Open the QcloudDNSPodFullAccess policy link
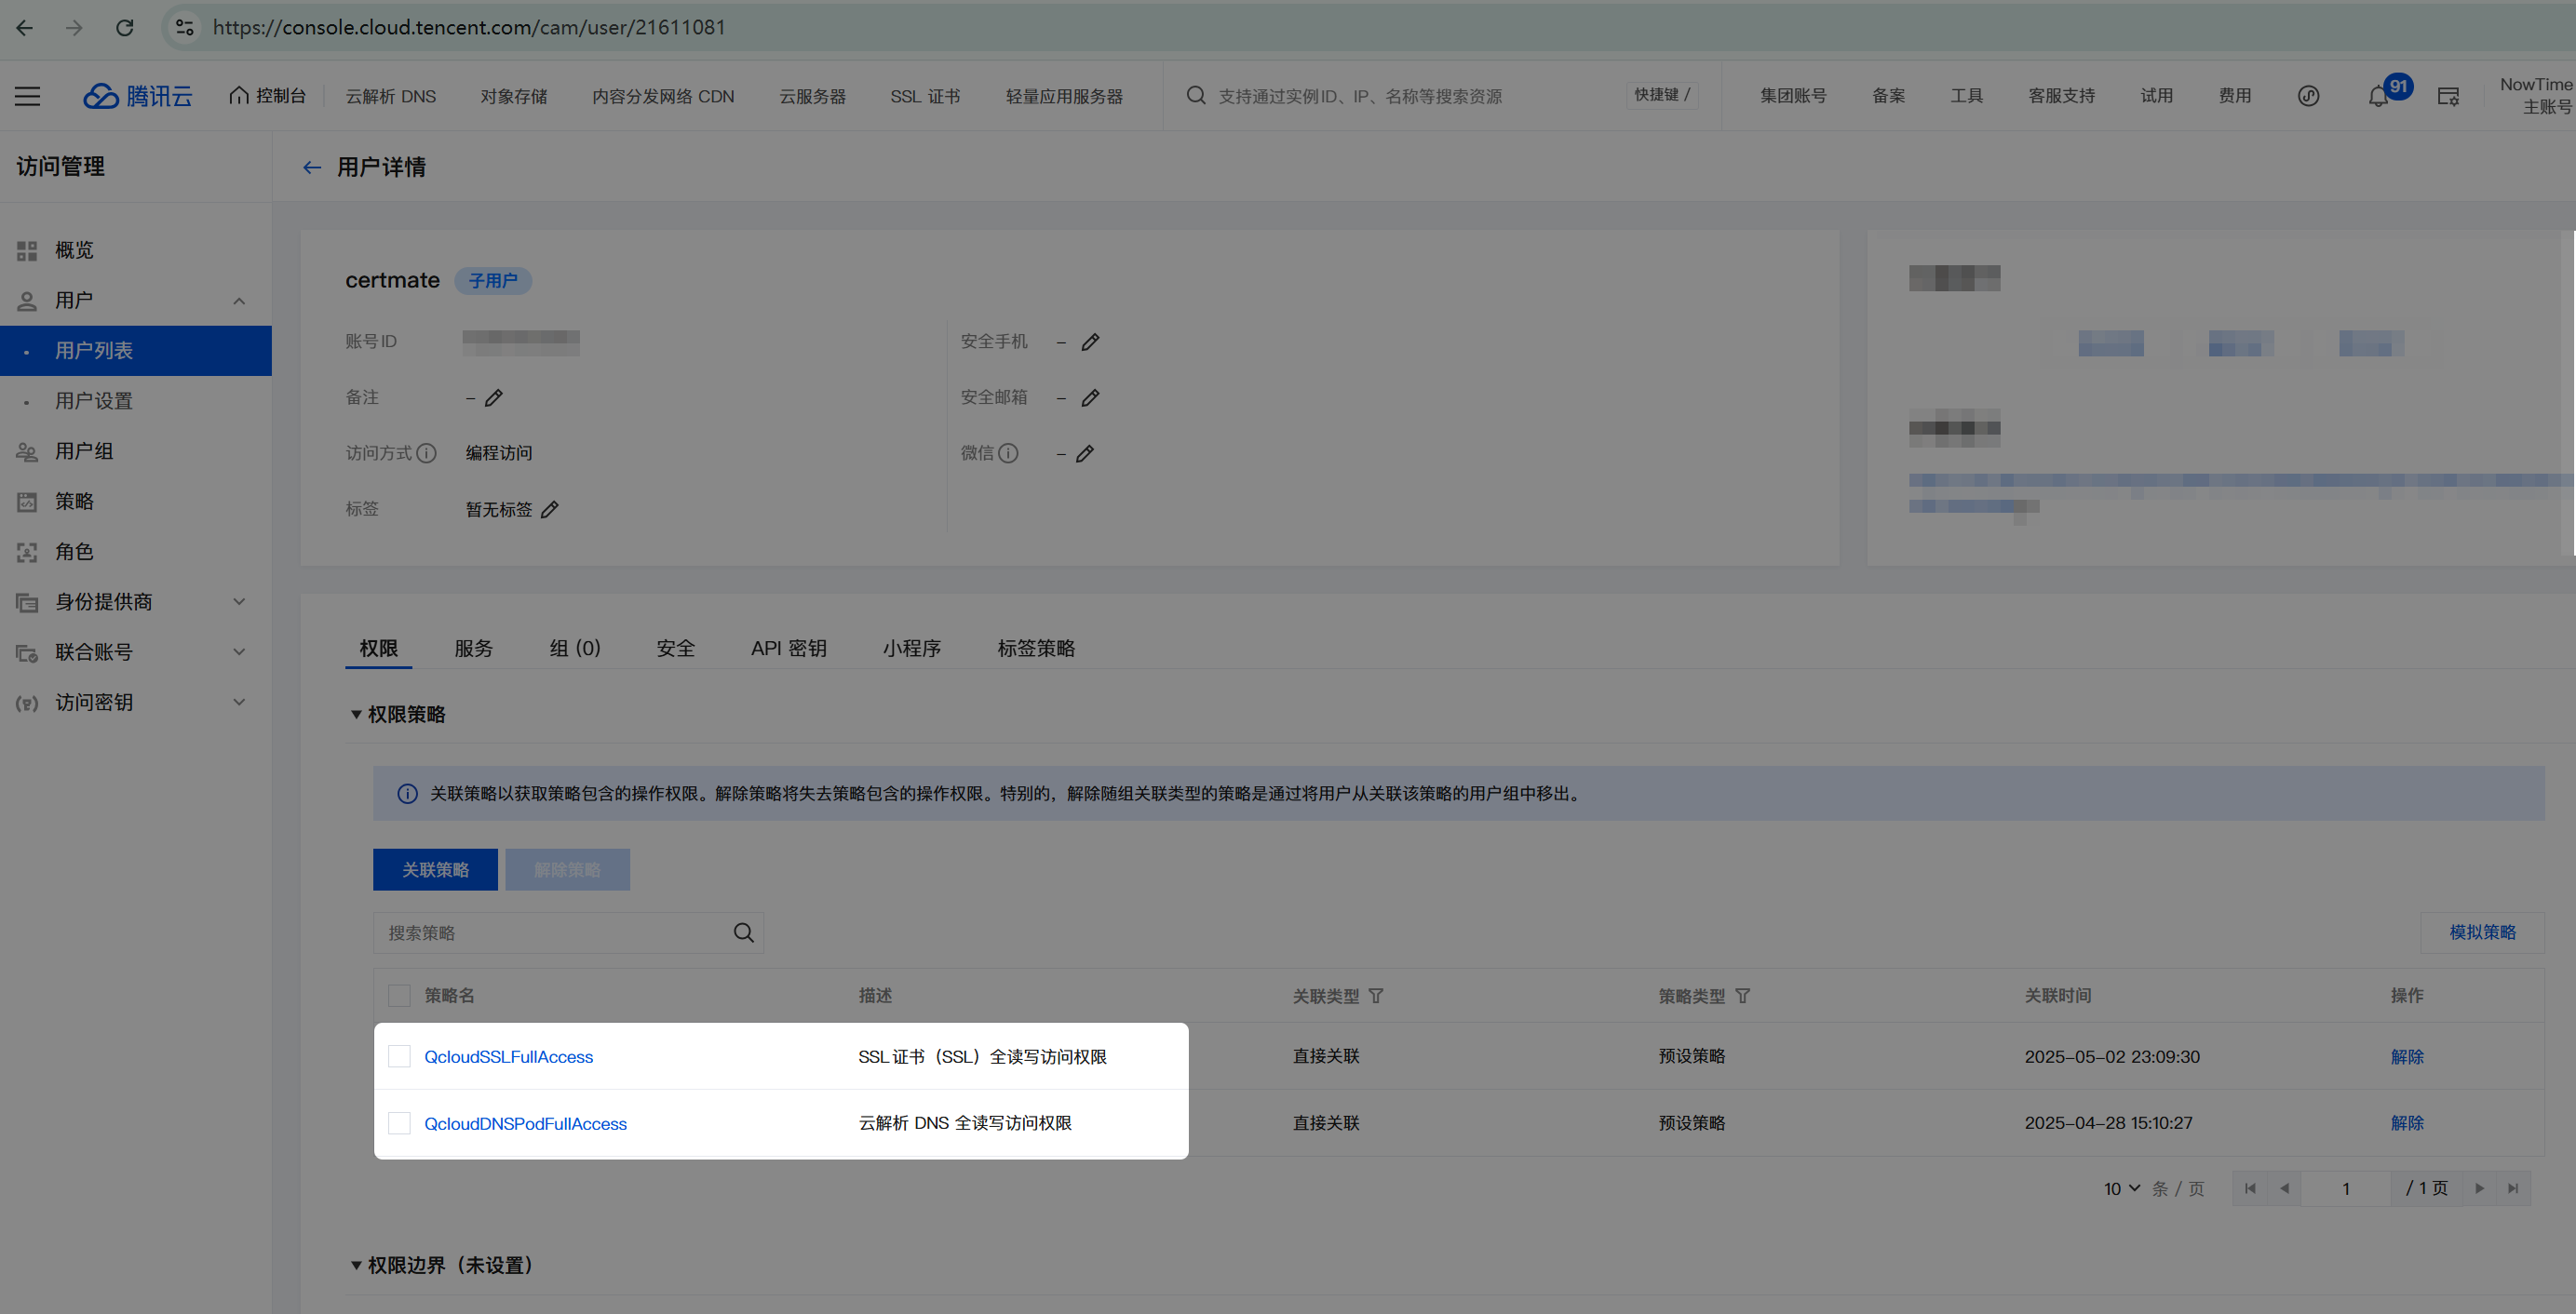 526,1124
